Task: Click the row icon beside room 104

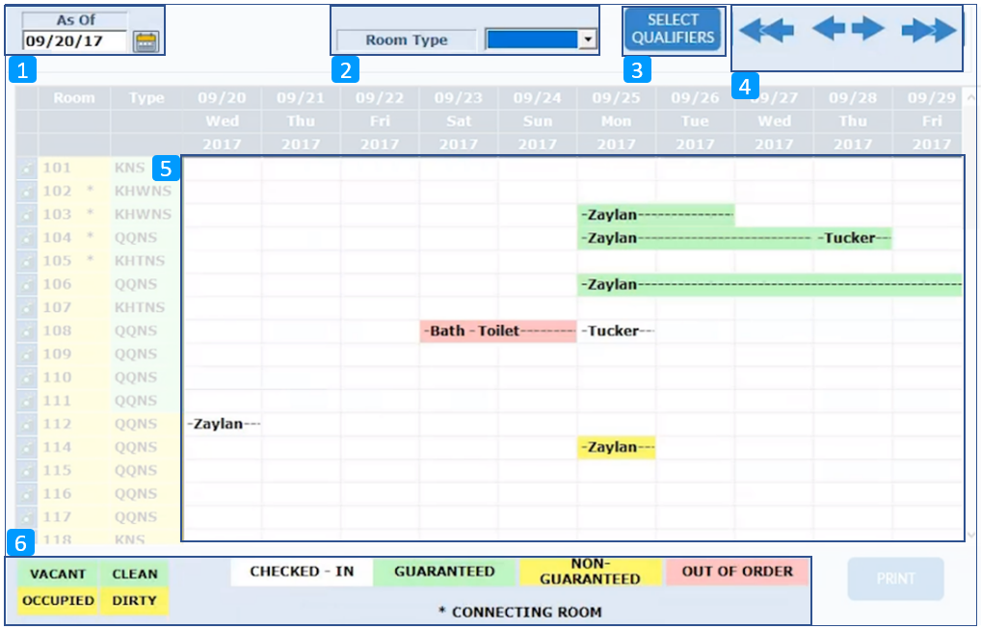Action: coord(27,238)
